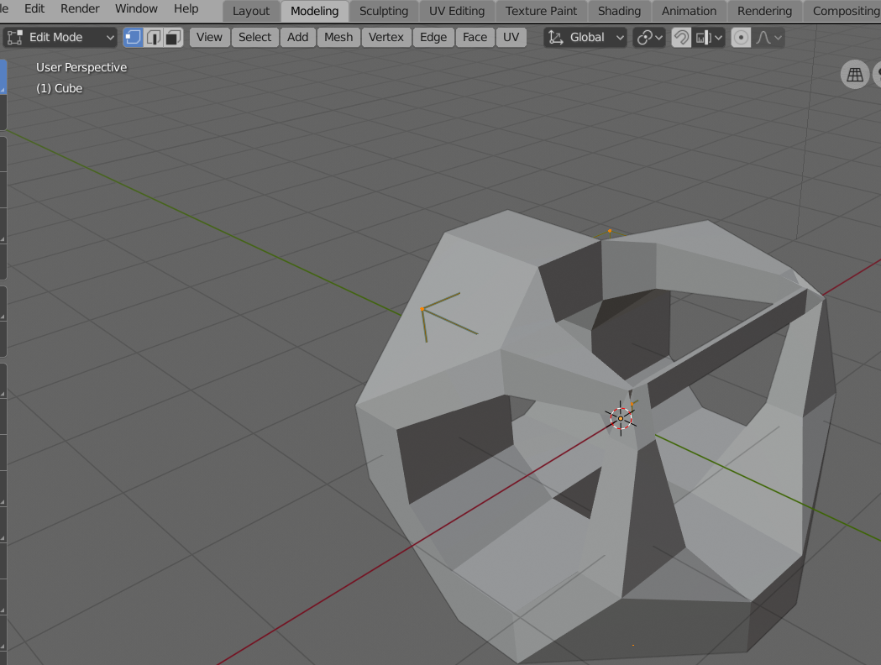Screen dimensions: 881x665
Task: Click the '(1) Cube' object label
Action: point(59,89)
